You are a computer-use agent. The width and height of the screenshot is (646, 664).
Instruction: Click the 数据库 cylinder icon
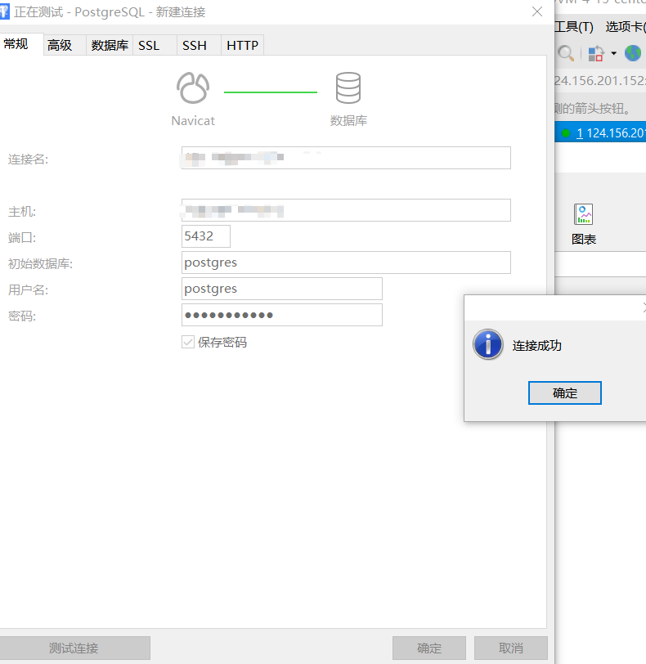348,87
